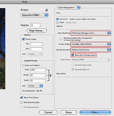This screenshot has width=114, height=116.
Task: Toggle Simulate Black Ink checkbox
Action: (x=73, y=69)
